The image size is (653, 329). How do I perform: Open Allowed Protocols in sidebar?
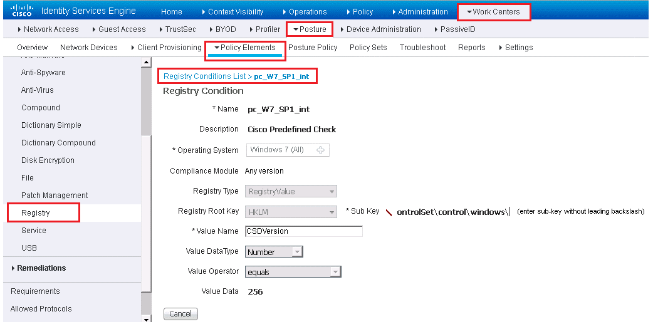click(x=41, y=308)
